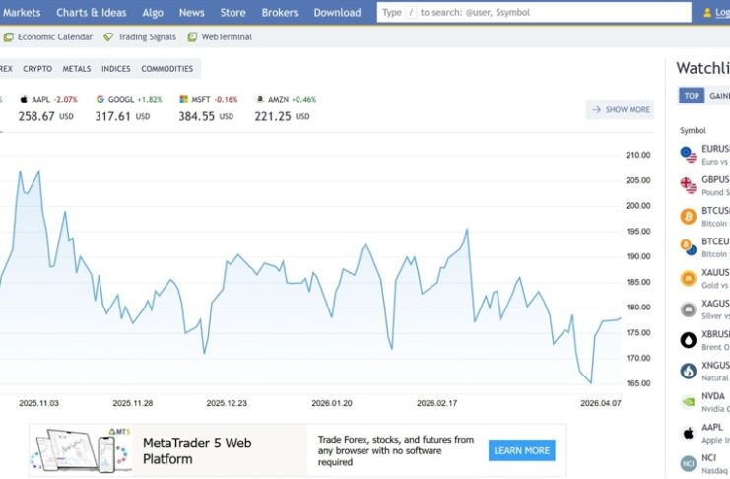The height and width of the screenshot is (479, 730).
Task: Switch to the CRYPTO tab
Action: 37,68
